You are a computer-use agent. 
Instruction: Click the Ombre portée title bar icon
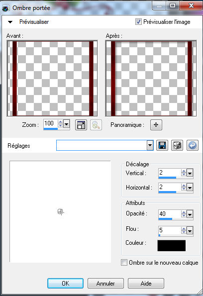point(6,8)
